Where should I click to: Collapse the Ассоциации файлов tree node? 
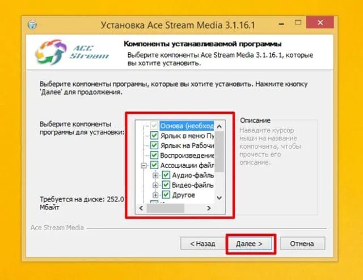point(143,165)
